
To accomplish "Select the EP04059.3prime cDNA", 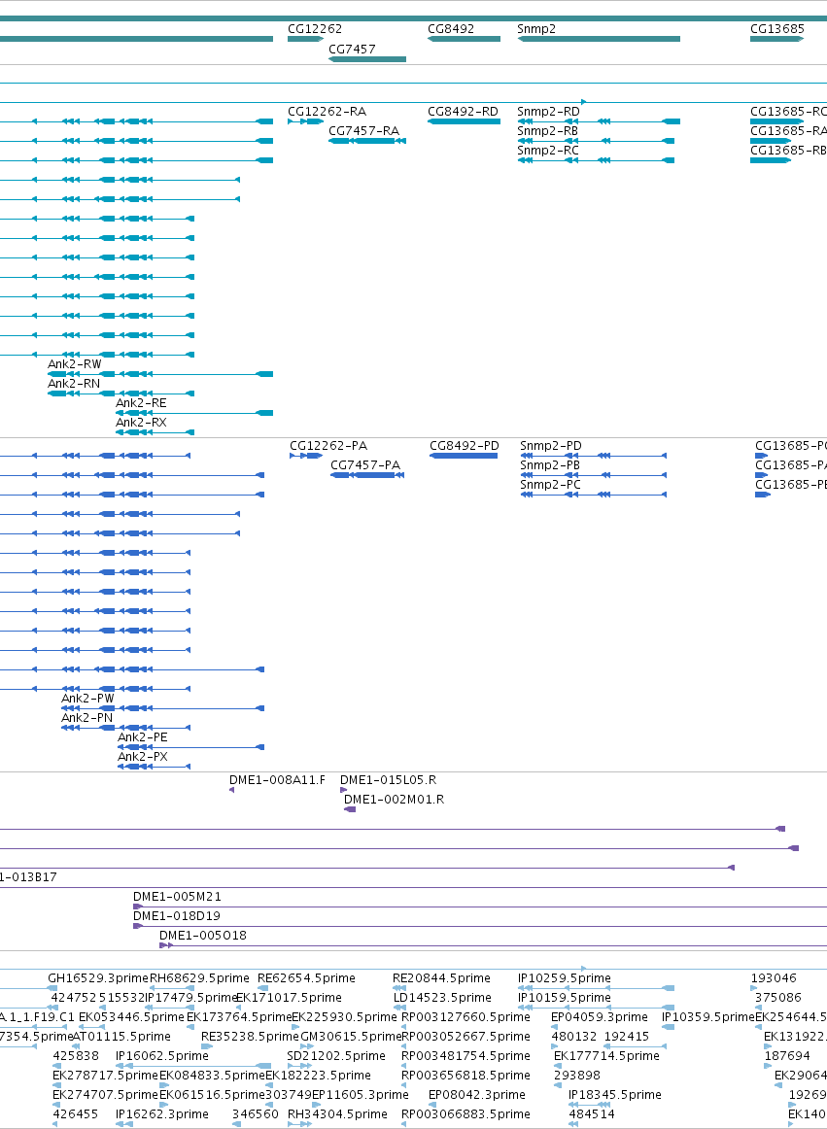I will coord(555,1027).
